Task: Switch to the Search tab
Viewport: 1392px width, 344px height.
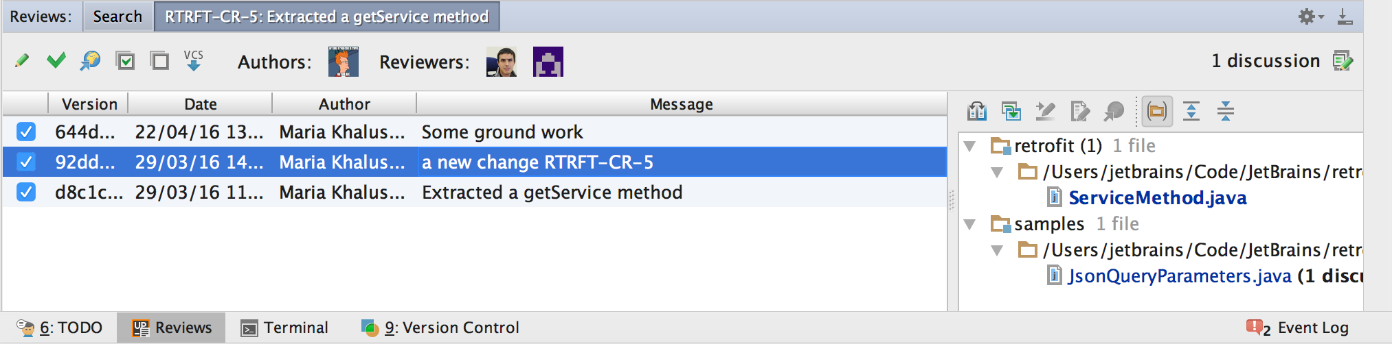Action: (117, 16)
